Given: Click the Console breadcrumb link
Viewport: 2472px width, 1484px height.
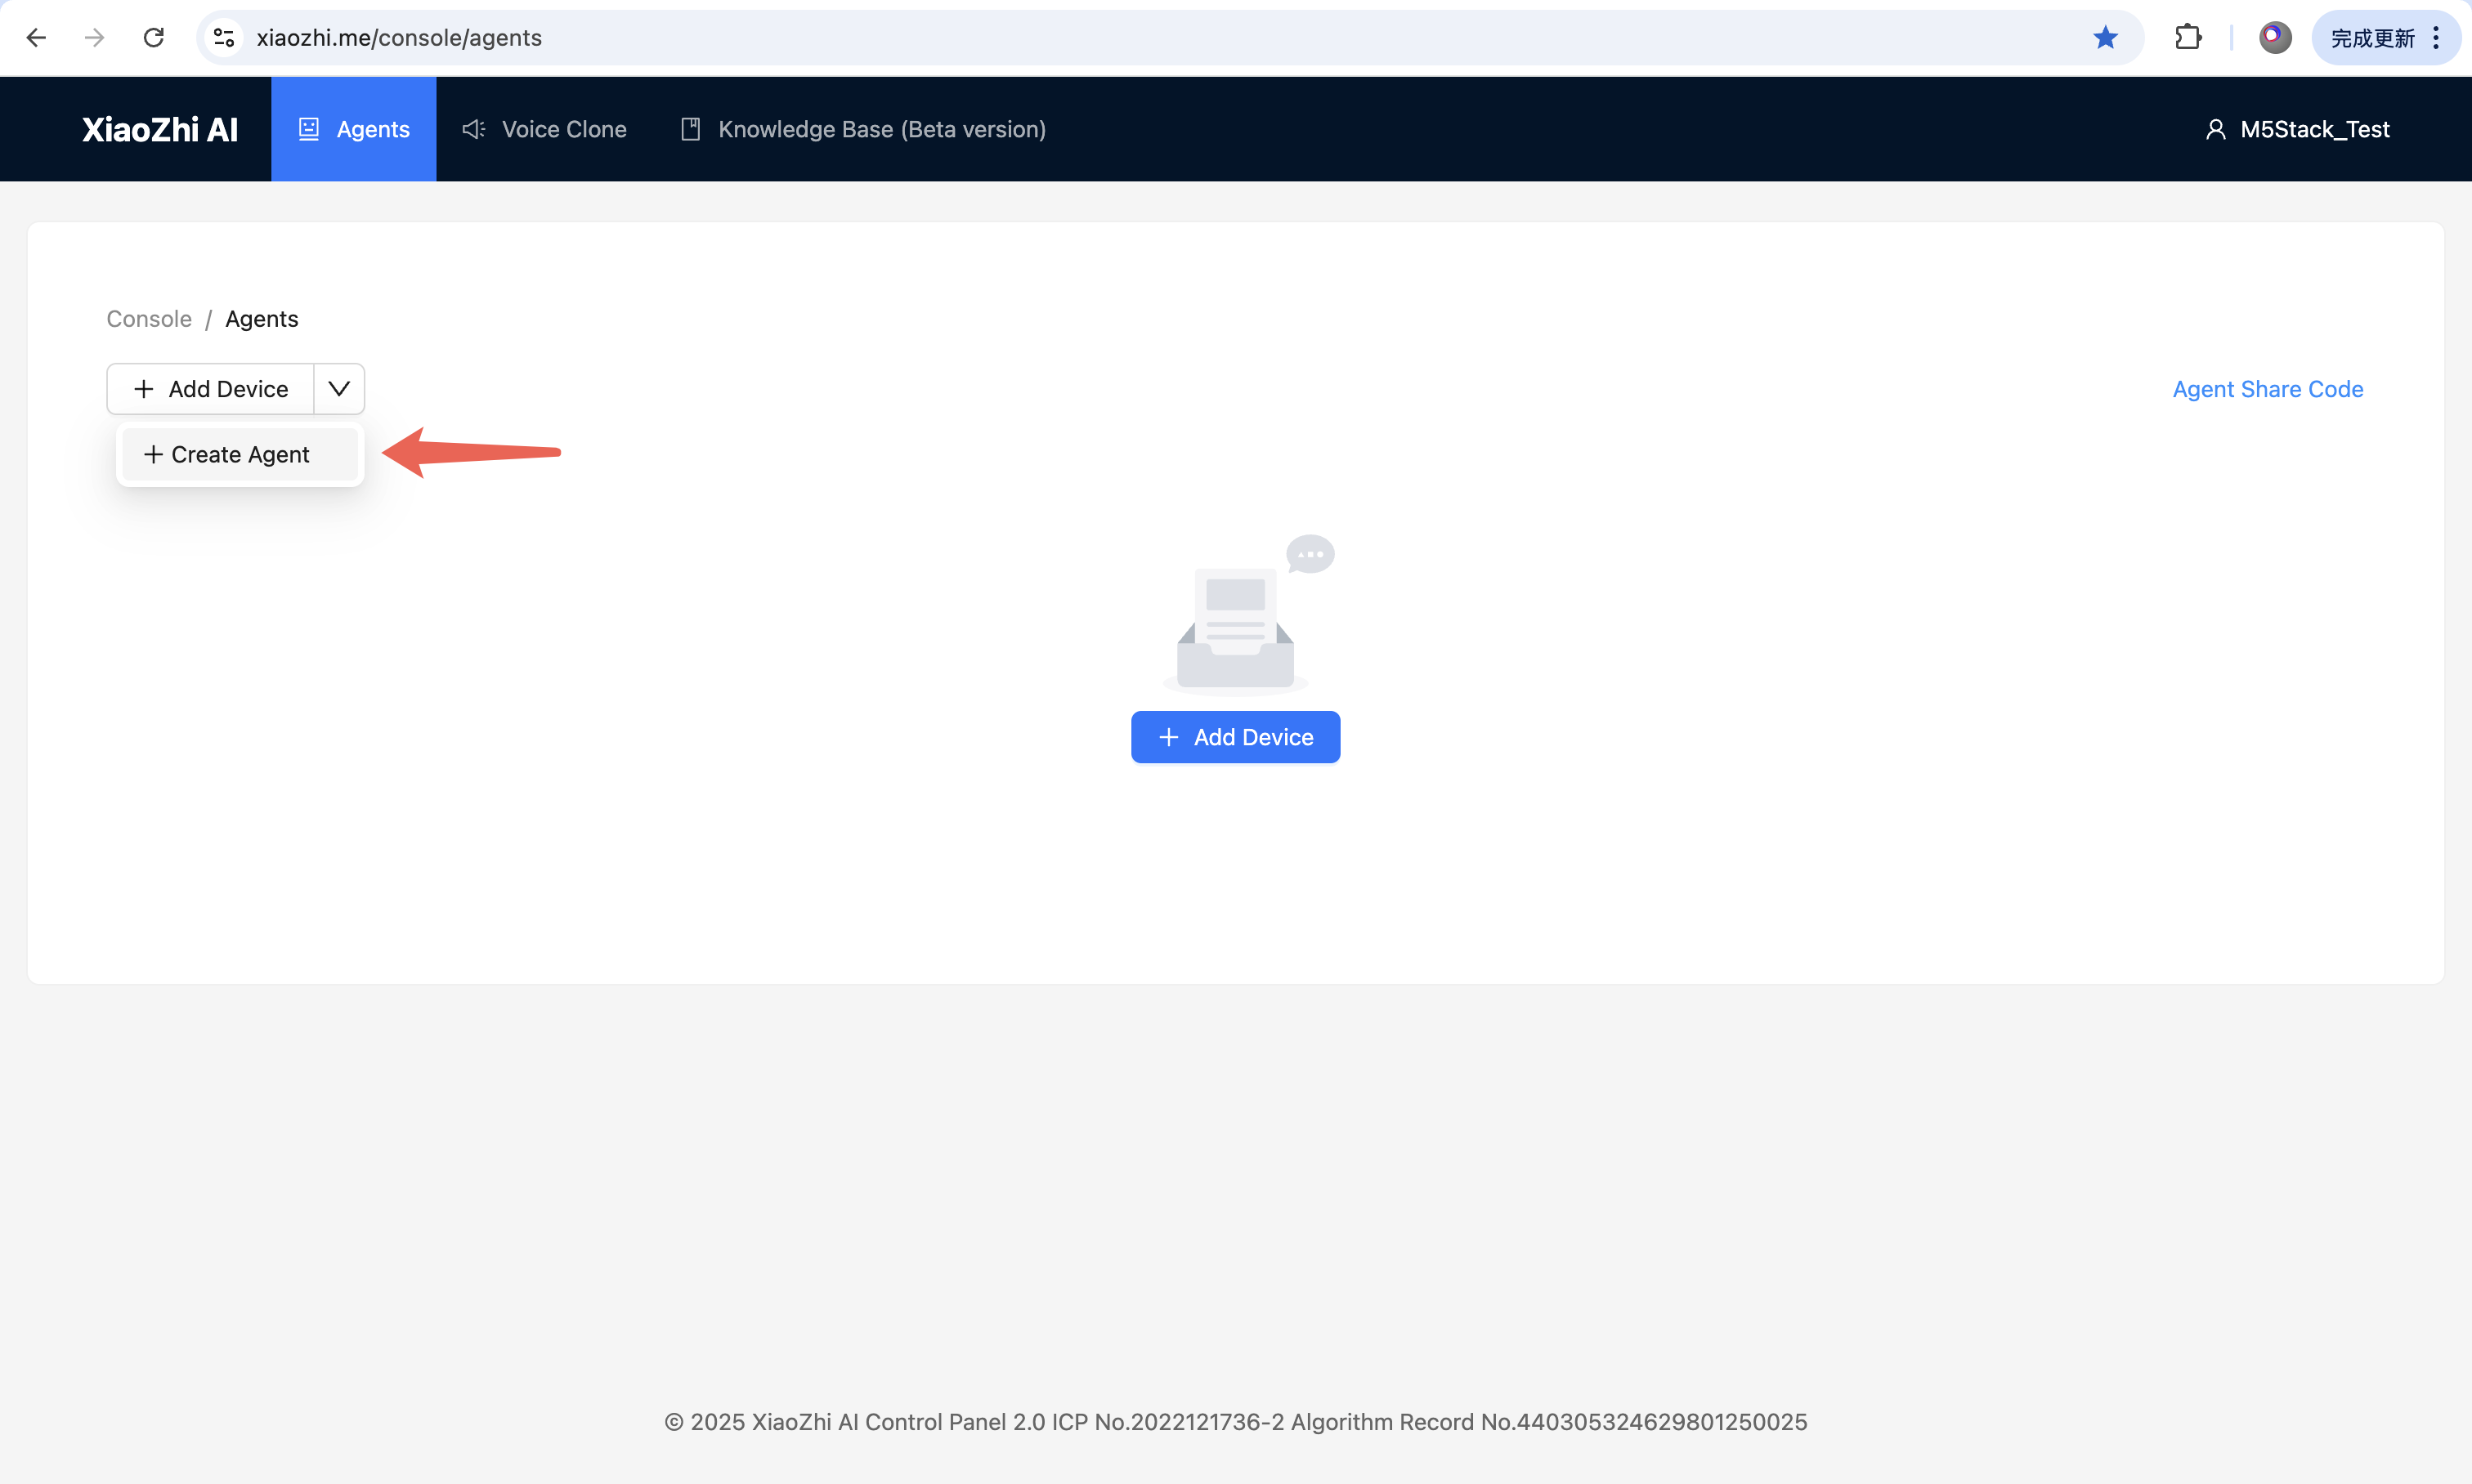Looking at the screenshot, I should click(x=149, y=319).
